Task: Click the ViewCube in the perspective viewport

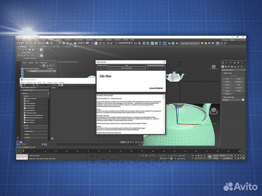Action: 214,110
